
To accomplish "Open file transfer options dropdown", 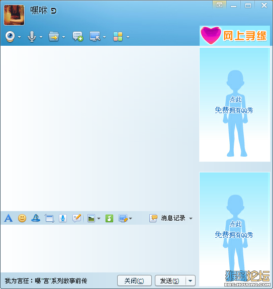I will coord(63,37).
